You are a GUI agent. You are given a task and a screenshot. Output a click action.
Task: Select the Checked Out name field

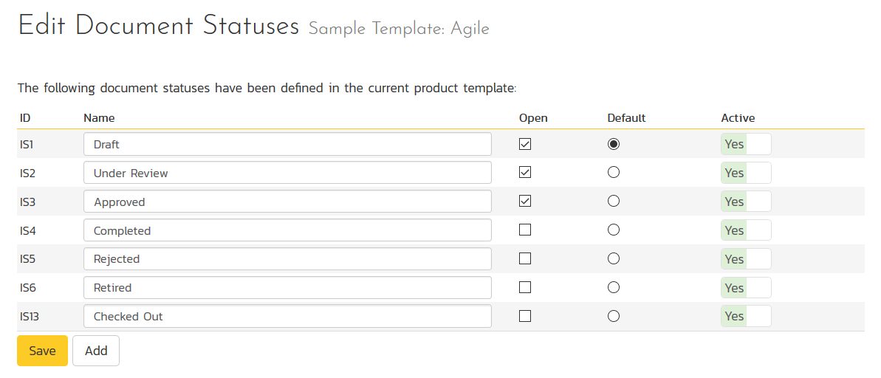point(287,316)
